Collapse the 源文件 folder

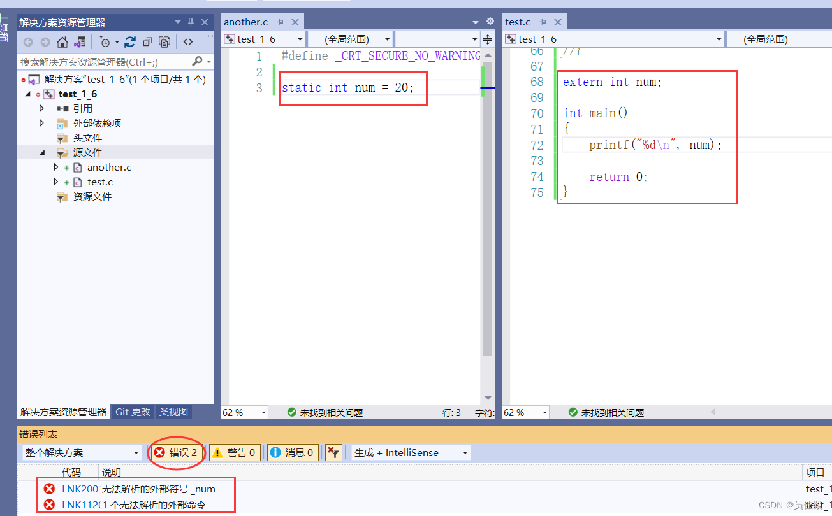click(42, 153)
